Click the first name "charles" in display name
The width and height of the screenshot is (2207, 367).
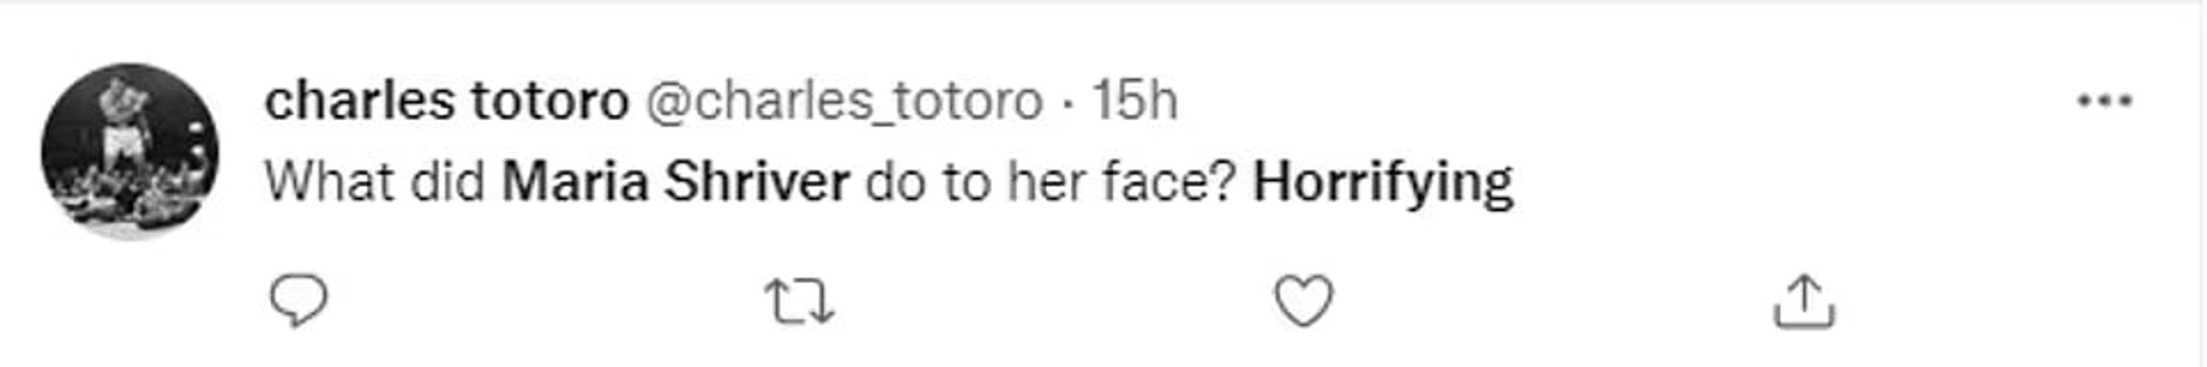point(360,101)
